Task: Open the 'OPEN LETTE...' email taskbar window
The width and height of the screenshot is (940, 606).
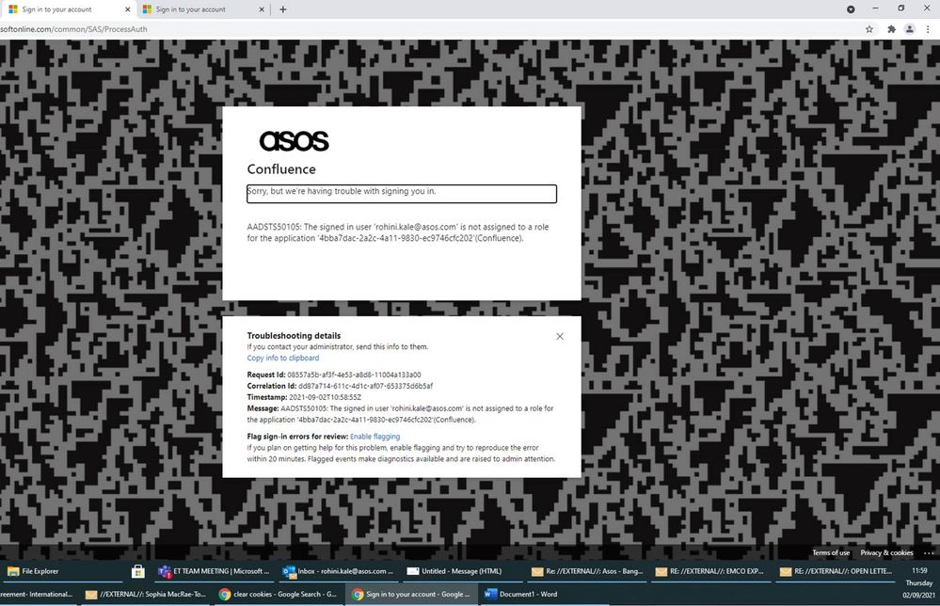Action: [x=836, y=571]
